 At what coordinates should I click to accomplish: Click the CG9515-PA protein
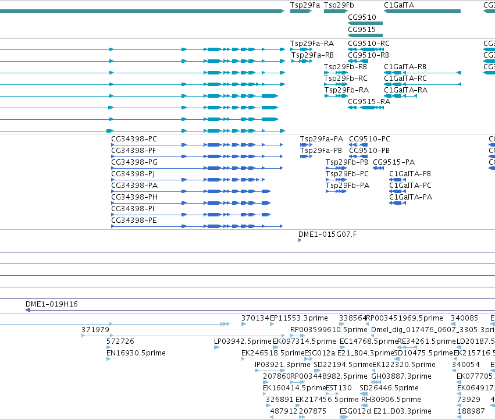coord(379,168)
